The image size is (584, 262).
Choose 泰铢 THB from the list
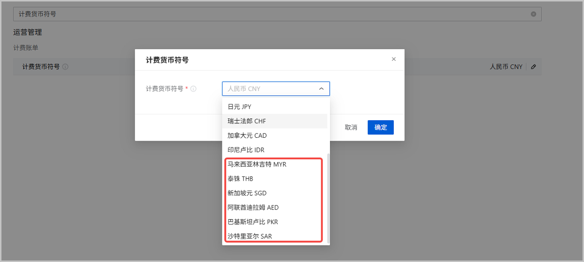240,179
